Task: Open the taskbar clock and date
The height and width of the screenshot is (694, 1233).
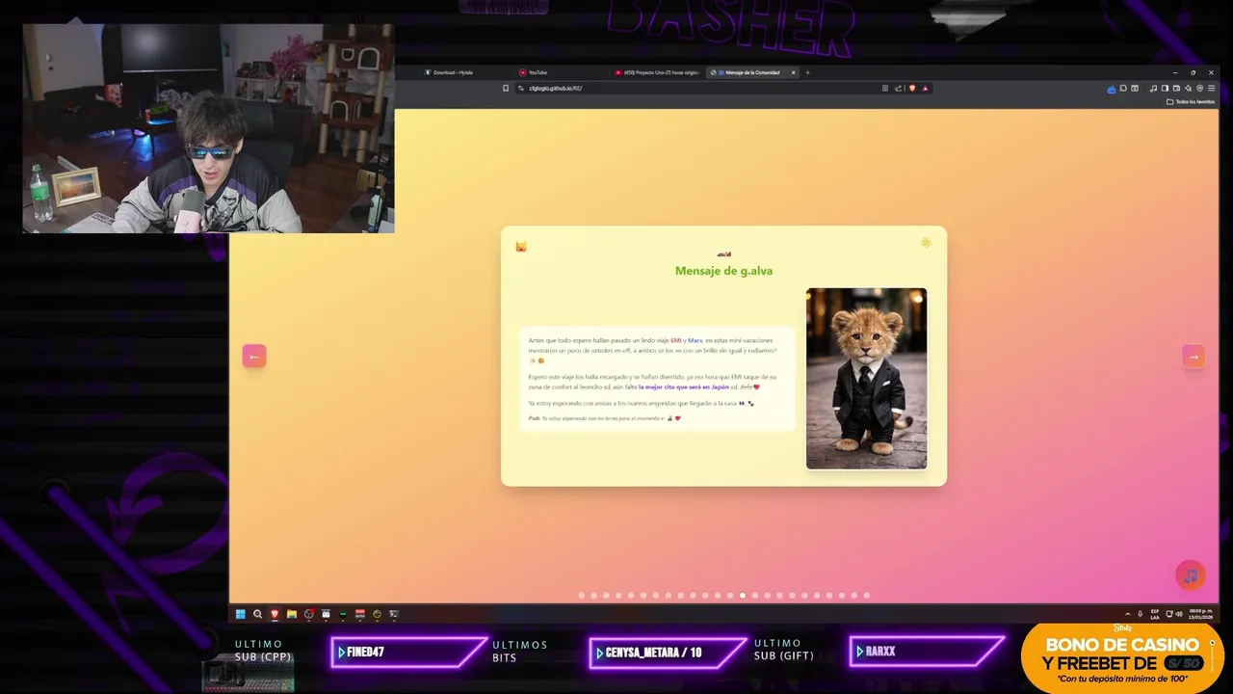Action: tap(1200, 614)
